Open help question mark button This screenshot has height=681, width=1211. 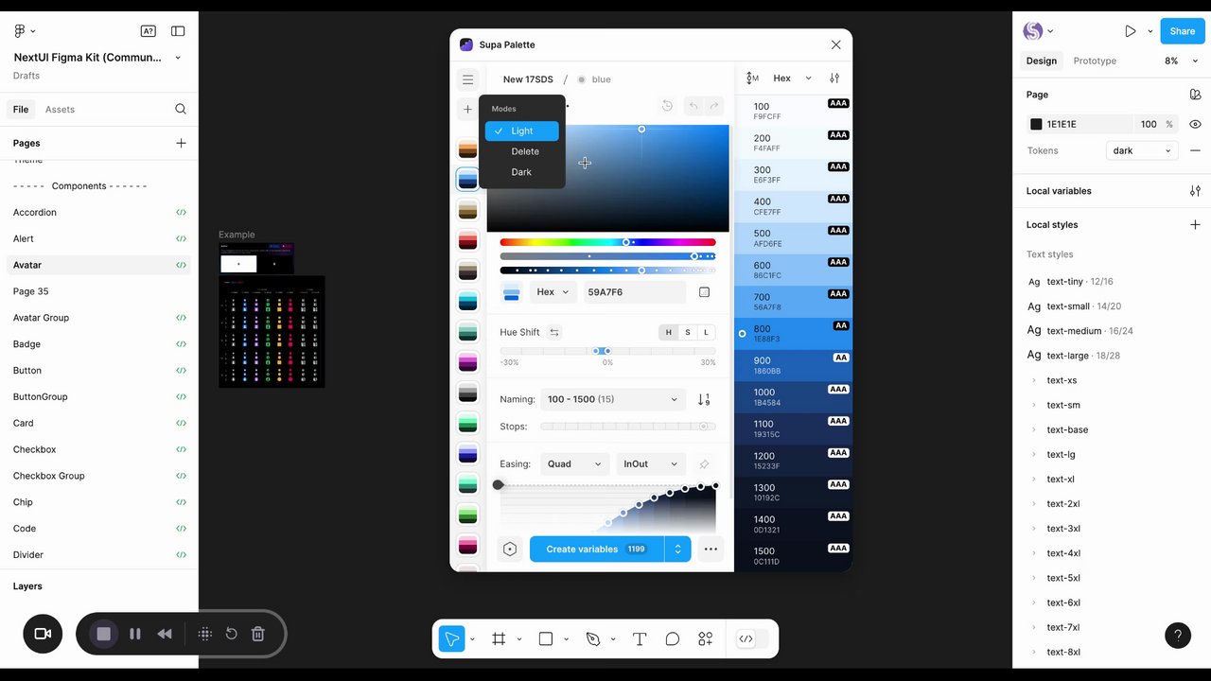(x=1178, y=636)
